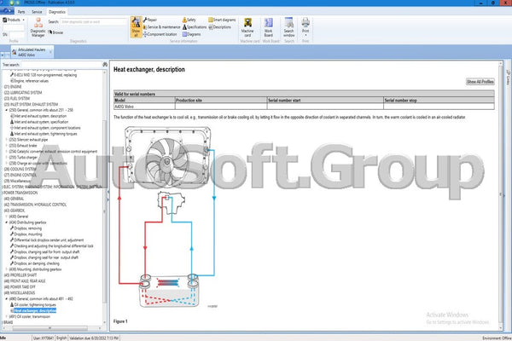Viewport: 512px width, 341px height.
Task: Click the SN serial number field
Action: [x=17, y=34]
